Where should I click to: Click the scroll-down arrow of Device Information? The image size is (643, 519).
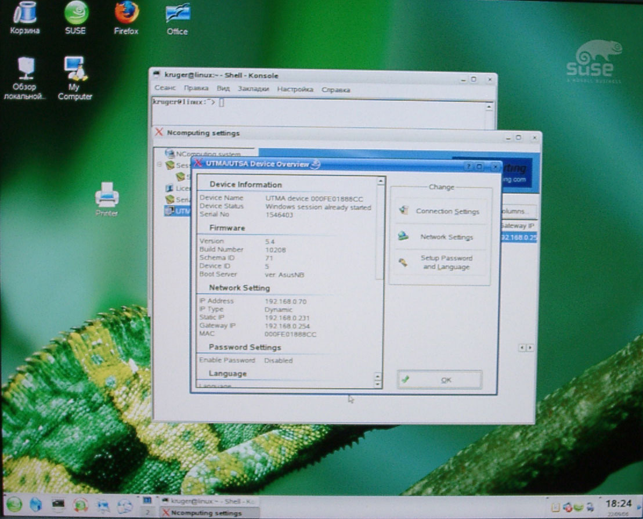pos(378,384)
